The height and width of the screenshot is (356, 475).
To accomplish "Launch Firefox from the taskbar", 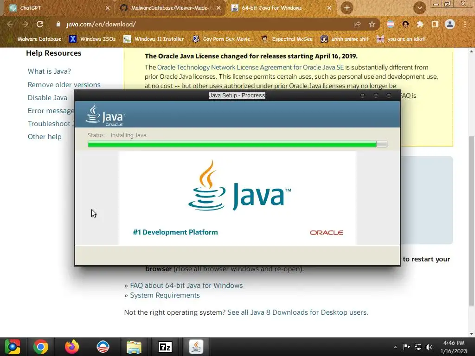I will click(x=72, y=347).
